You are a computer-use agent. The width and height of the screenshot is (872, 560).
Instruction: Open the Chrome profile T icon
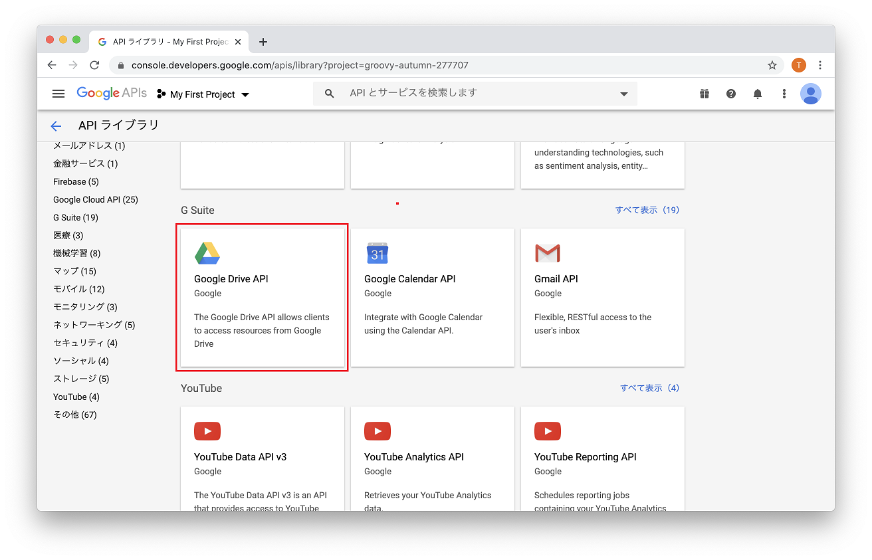(799, 65)
